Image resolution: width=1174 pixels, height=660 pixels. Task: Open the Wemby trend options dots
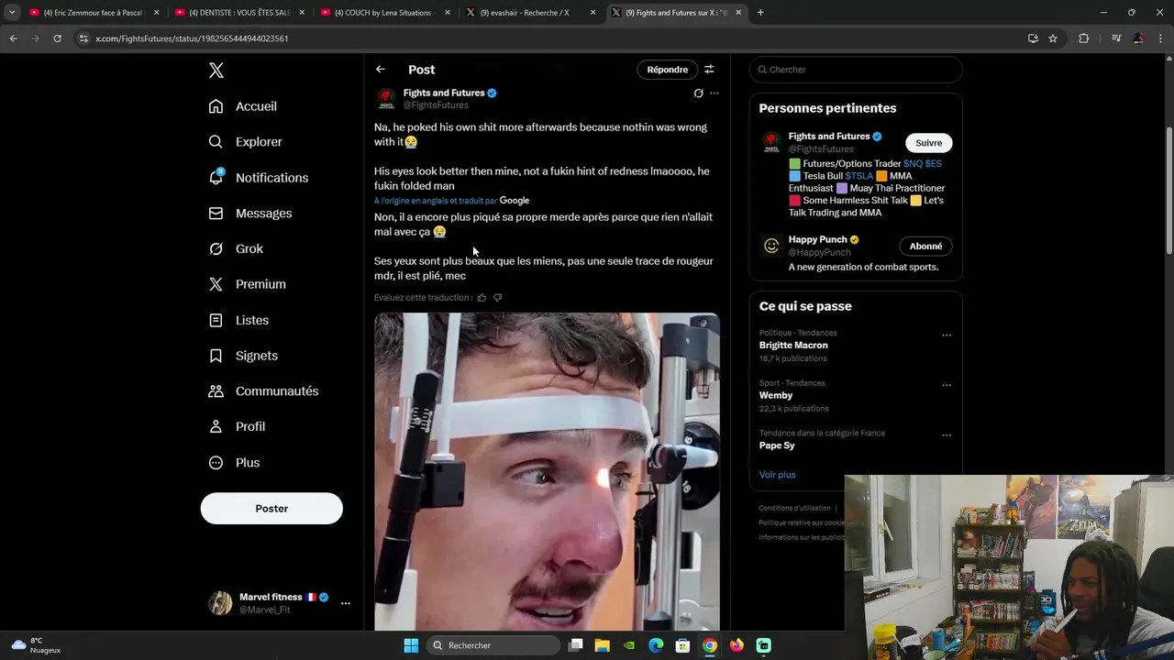point(947,385)
